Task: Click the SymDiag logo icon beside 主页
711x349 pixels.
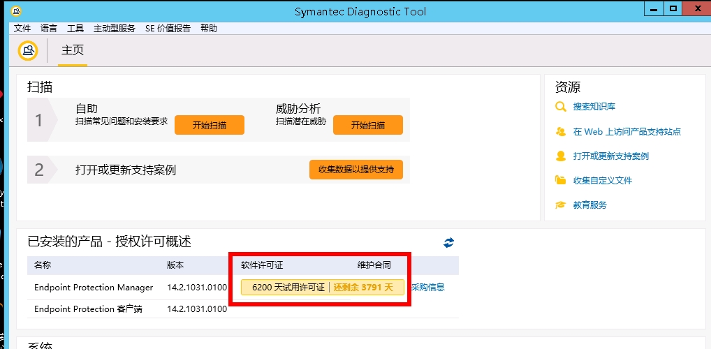Action: point(28,50)
